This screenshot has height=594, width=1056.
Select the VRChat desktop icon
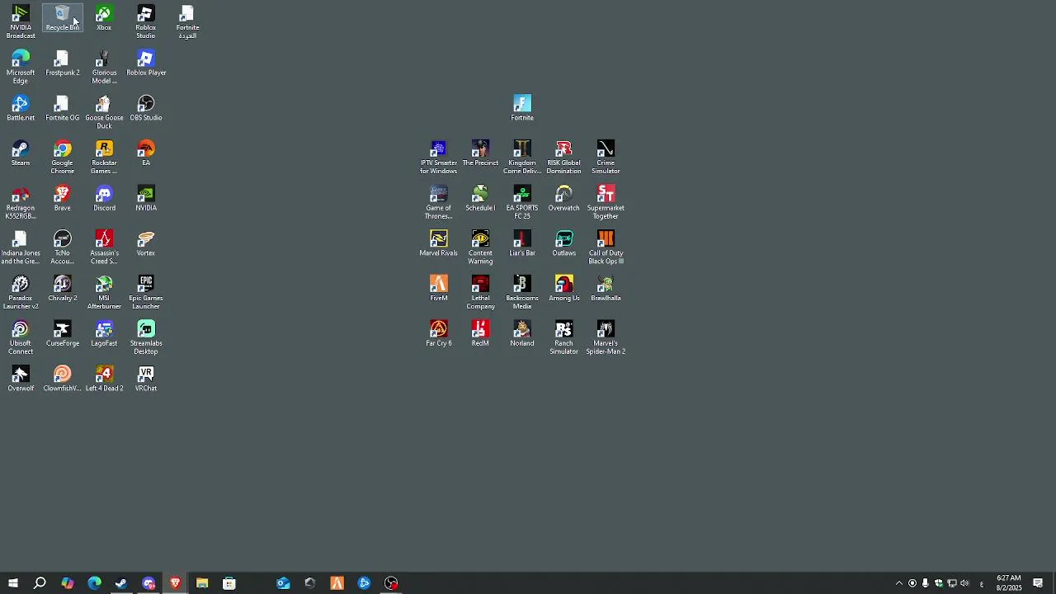tap(146, 379)
